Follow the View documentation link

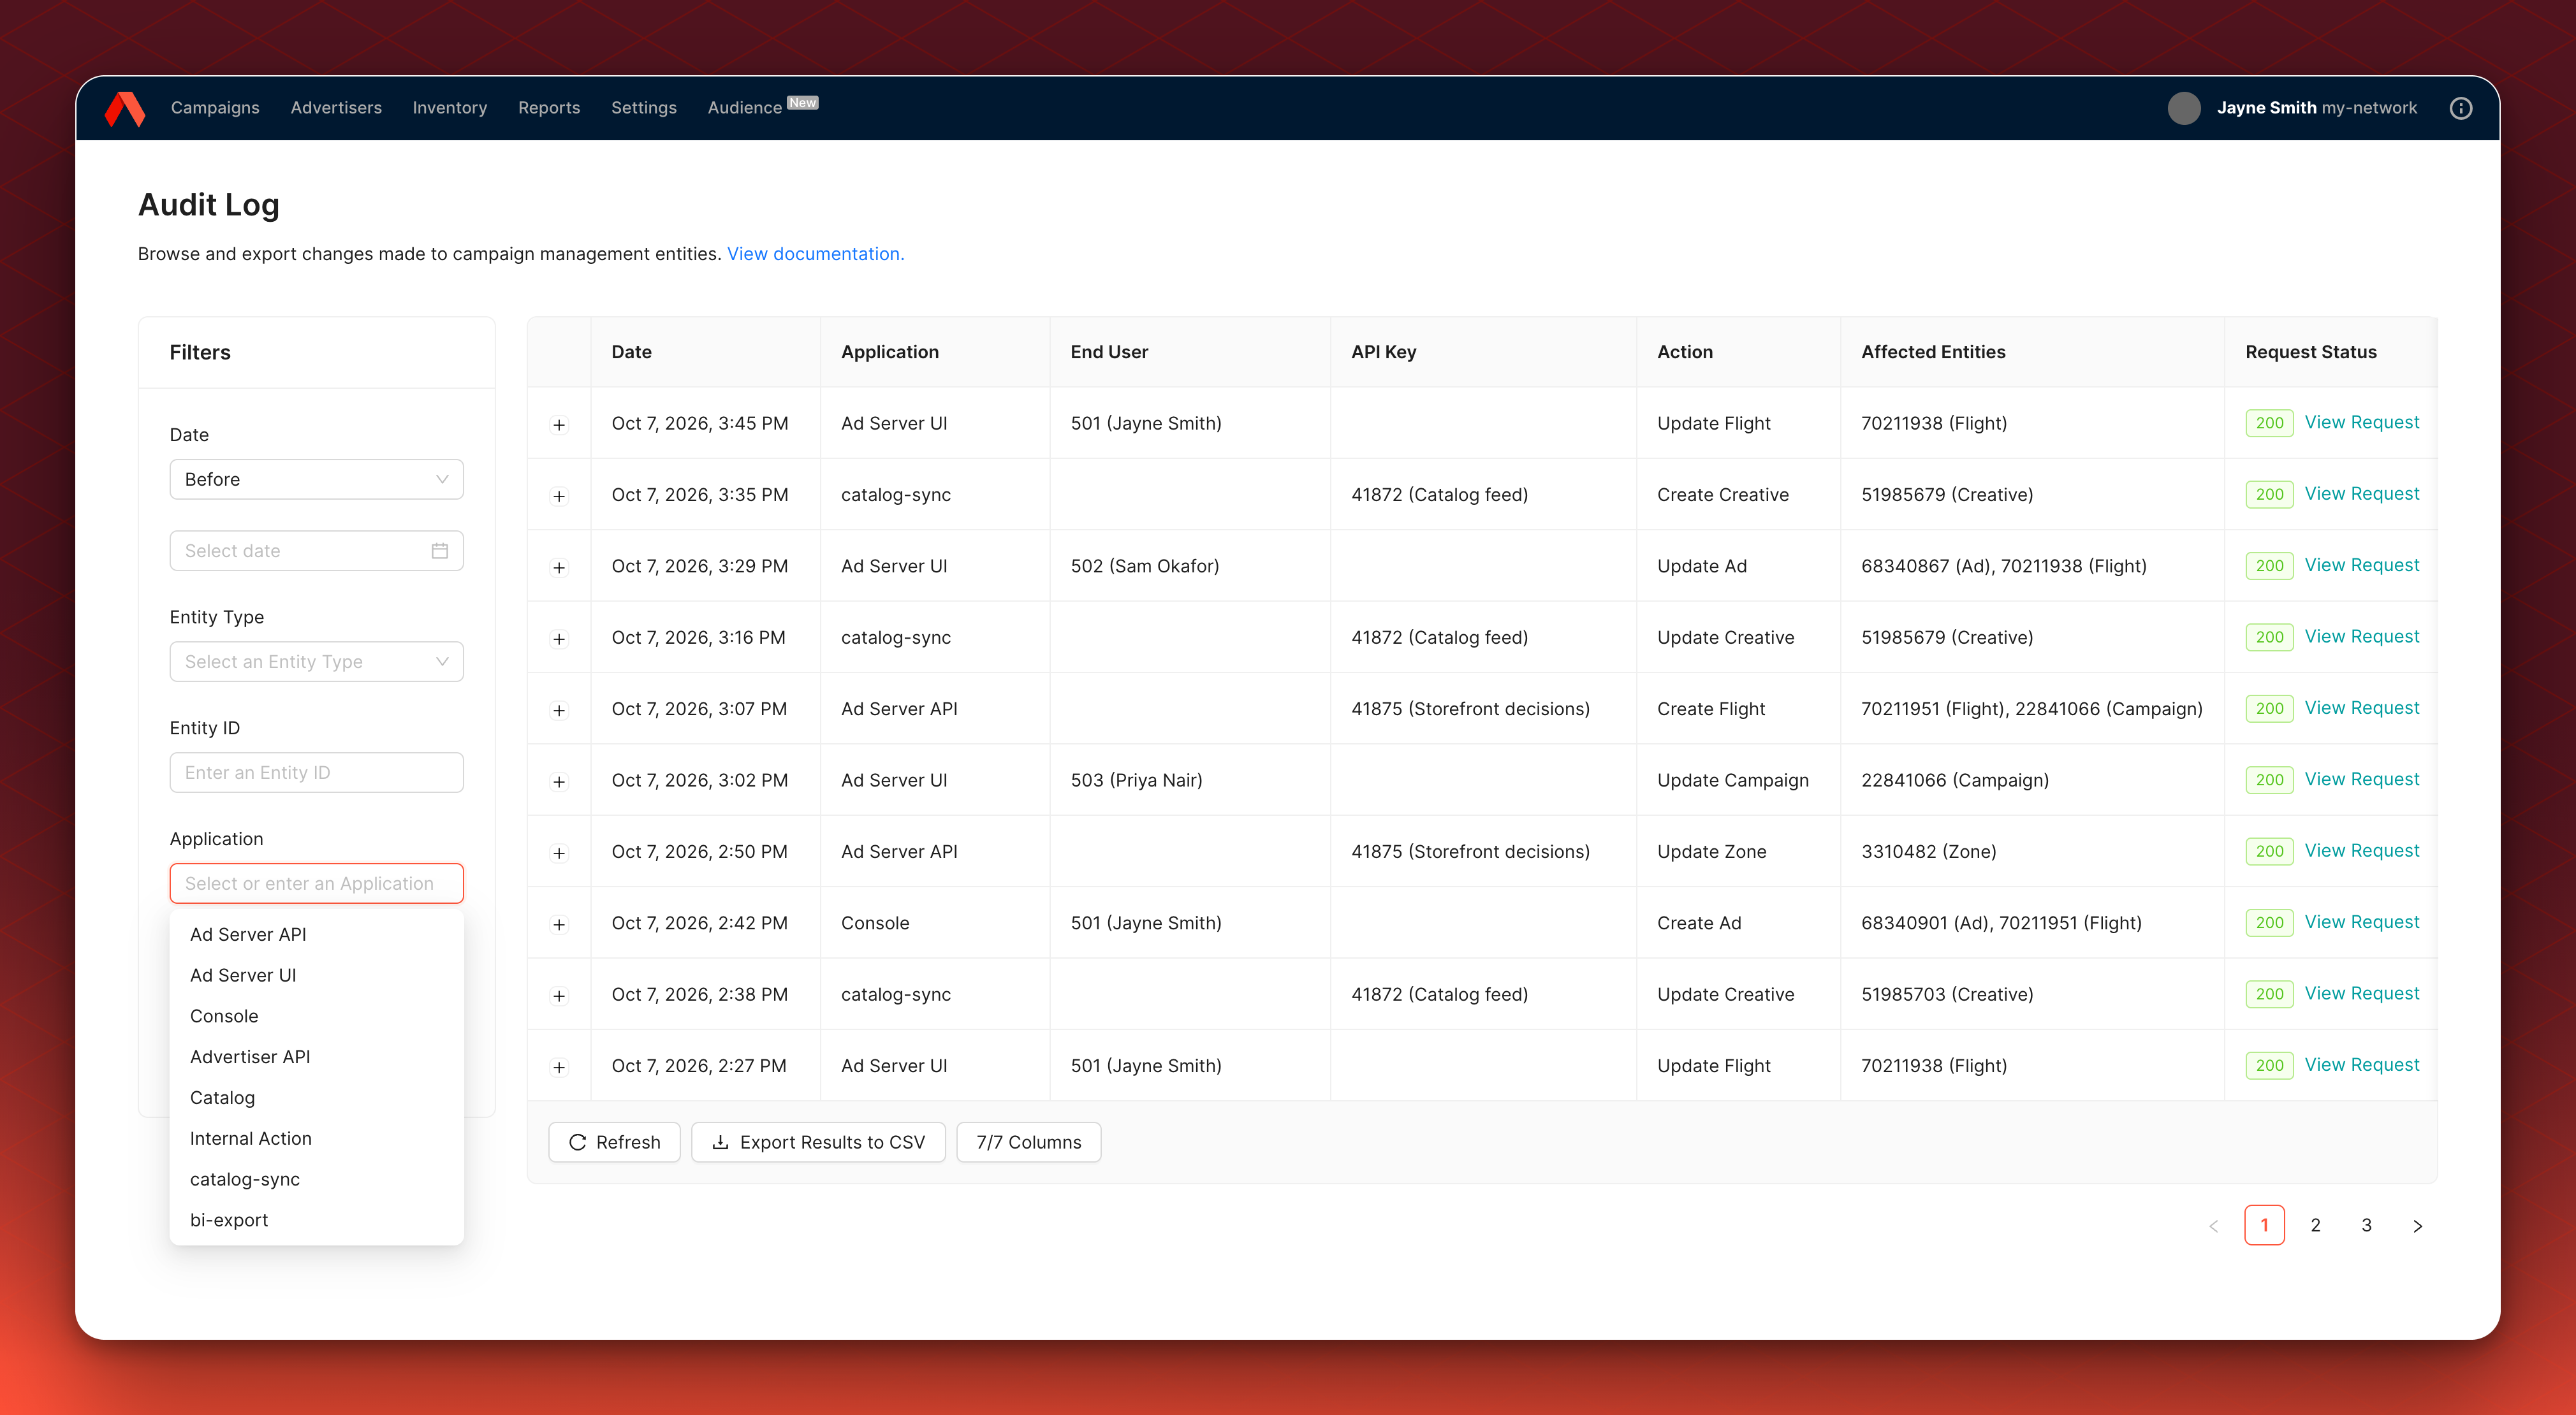tap(815, 254)
